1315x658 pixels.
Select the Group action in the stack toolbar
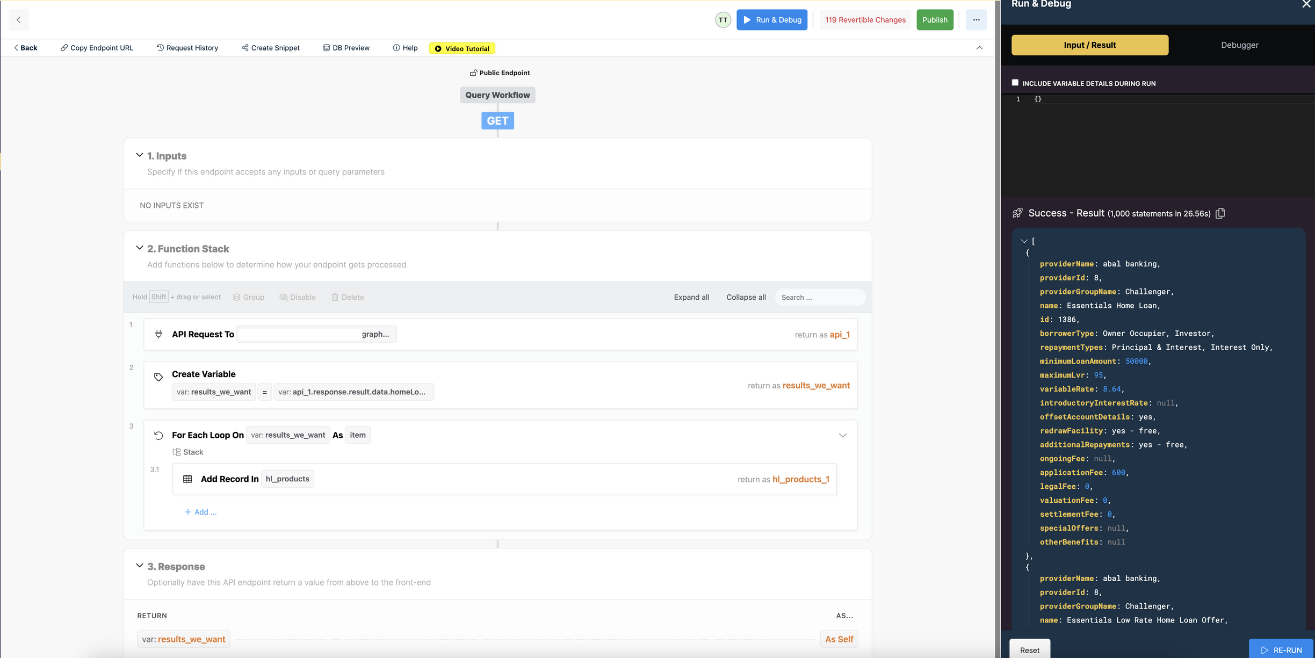[248, 297]
